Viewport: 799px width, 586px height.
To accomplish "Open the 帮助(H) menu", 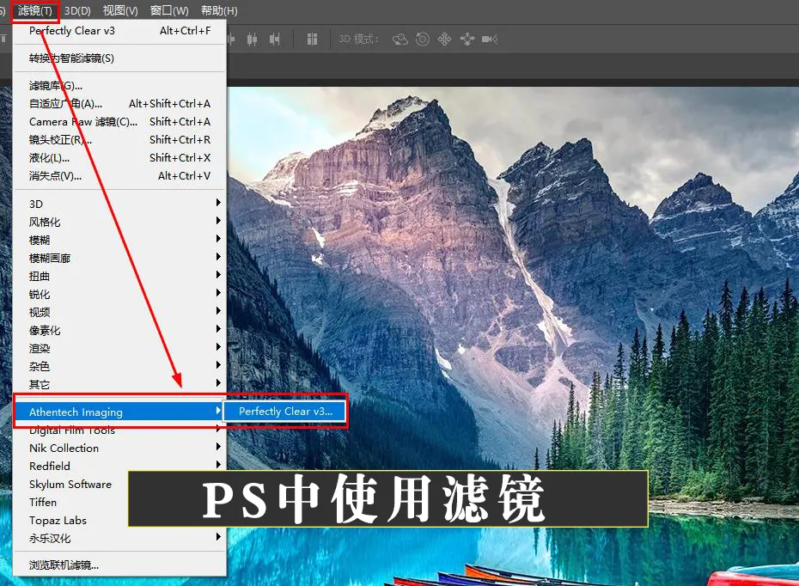I will 219,11.
